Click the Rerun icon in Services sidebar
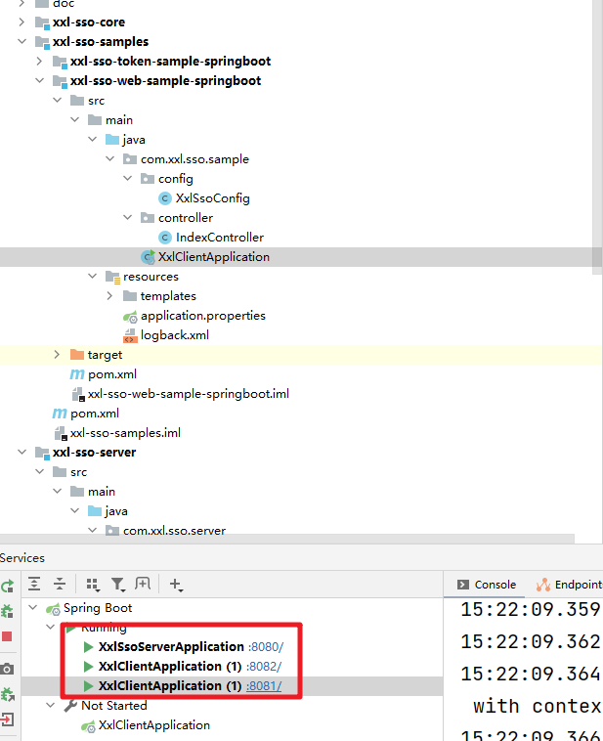Viewport: 603px width, 741px height. click(x=8, y=587)
